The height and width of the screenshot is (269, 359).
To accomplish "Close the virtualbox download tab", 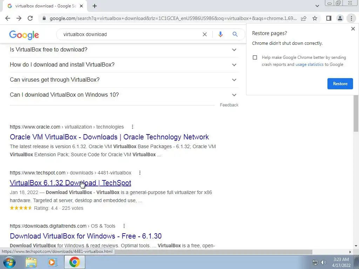I will tap(81, 6).
